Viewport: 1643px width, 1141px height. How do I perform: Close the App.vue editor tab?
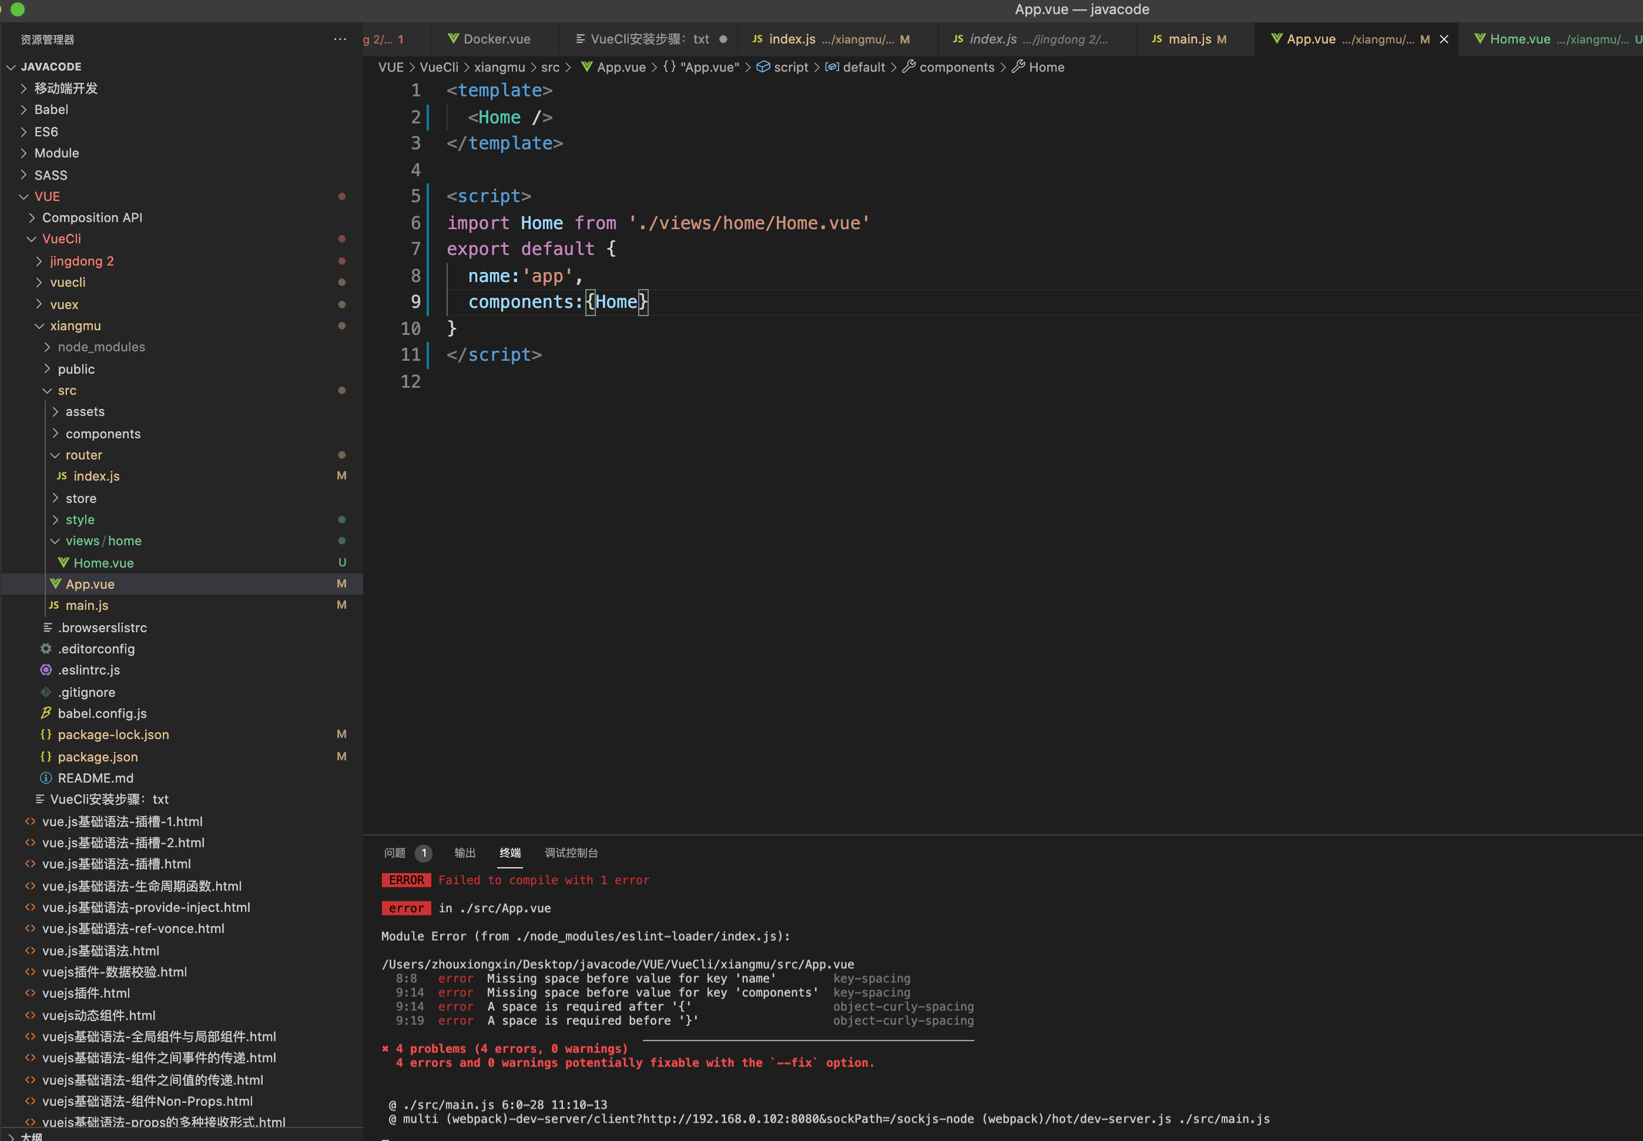[1444, 39]
